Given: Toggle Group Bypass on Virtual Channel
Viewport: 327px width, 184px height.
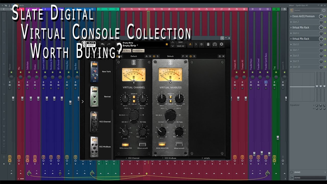Looking at the screenshot, I should point(143,145).
